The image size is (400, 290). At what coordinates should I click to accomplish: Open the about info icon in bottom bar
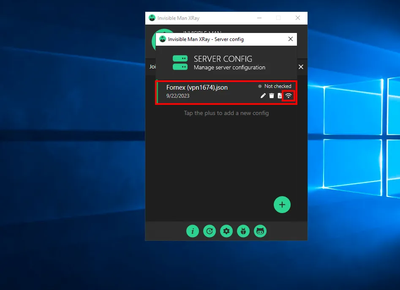pyautogui.click(x=193, y=231)
